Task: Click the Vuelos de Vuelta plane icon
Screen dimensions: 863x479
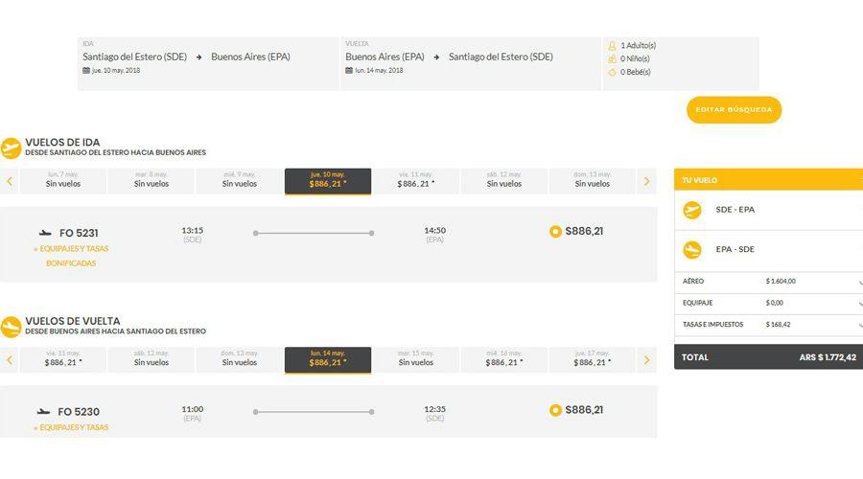Action: pos(11,327)
